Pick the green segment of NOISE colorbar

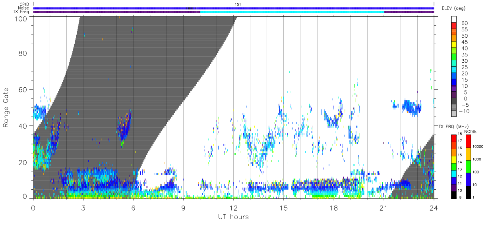(x=468, y=167)
